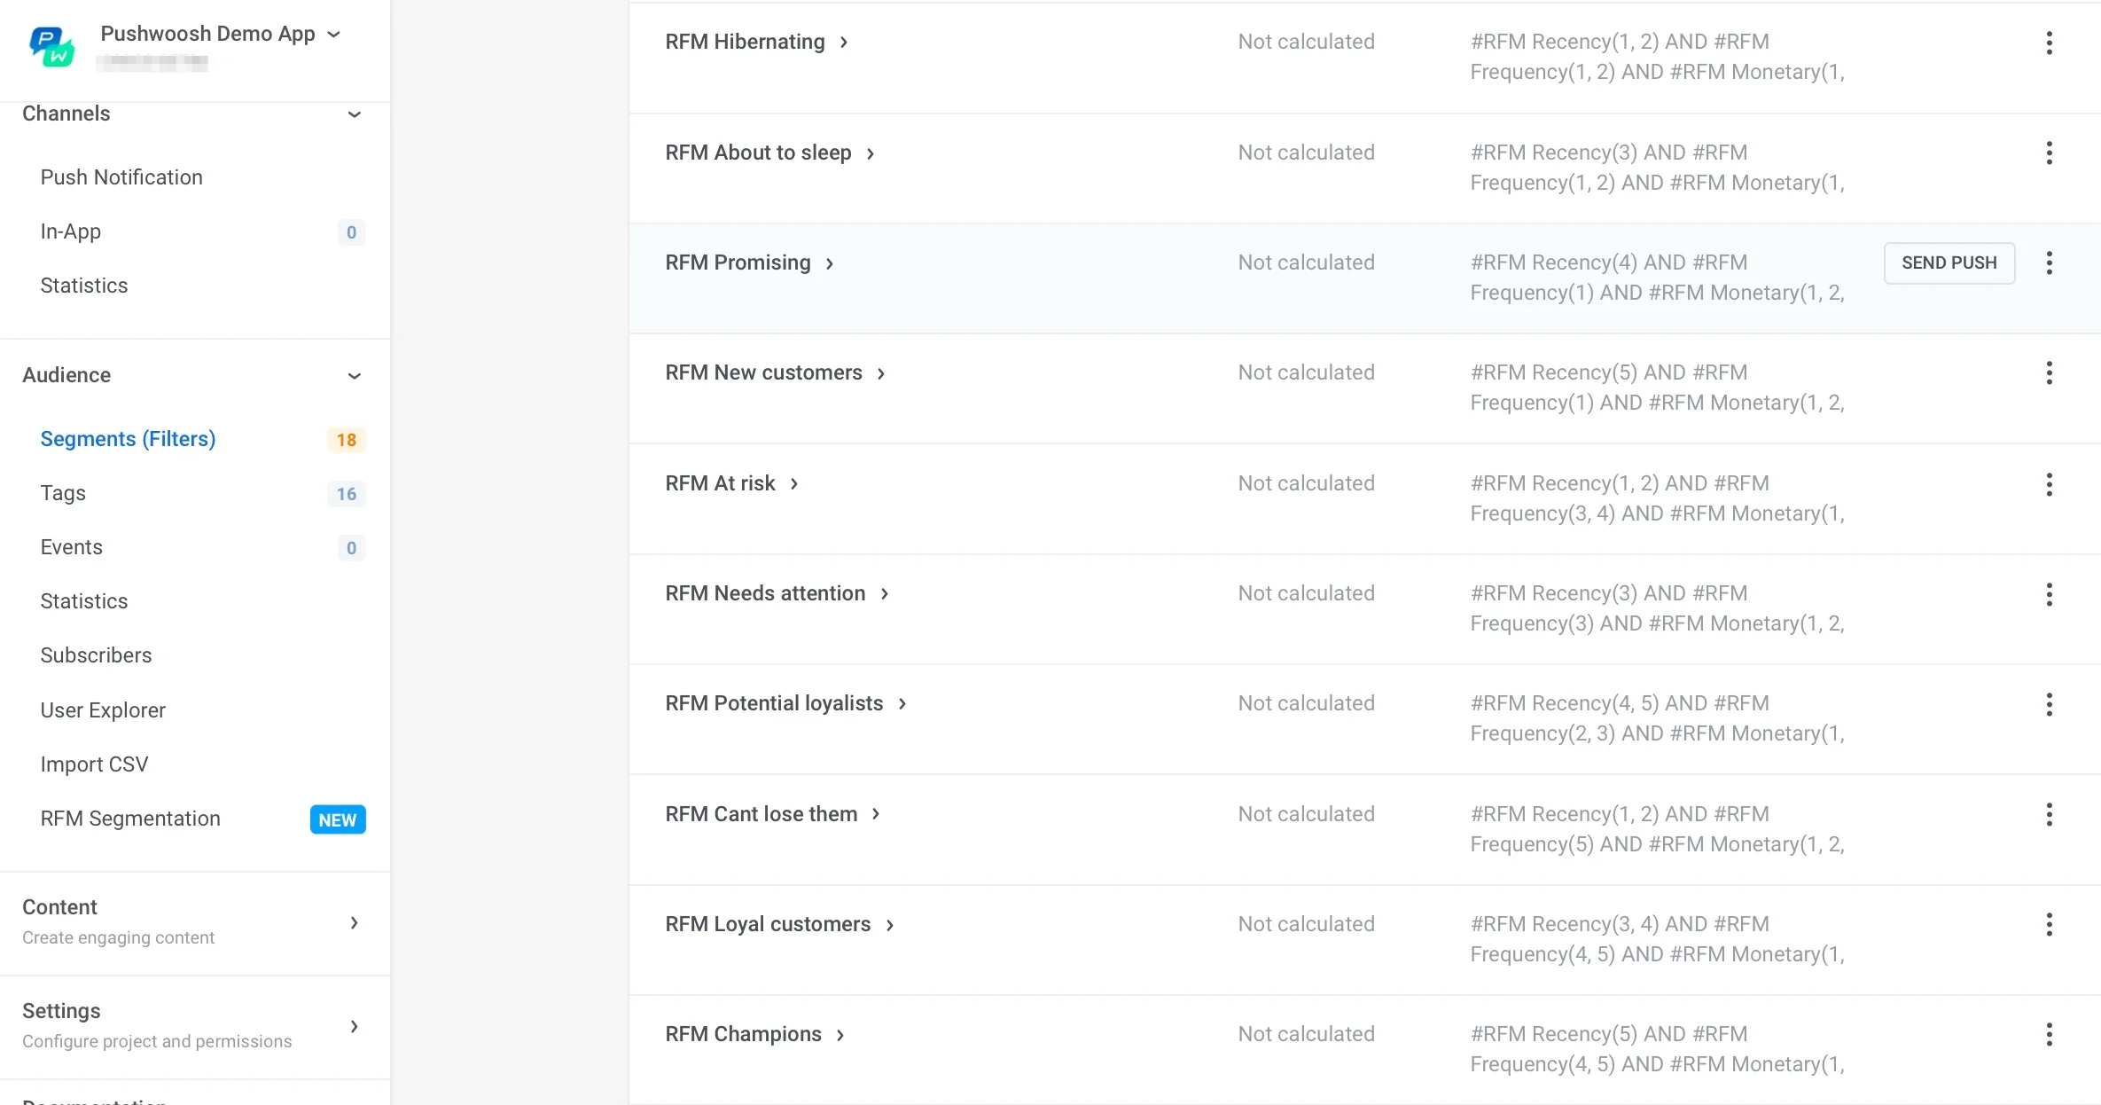Viewport: 2101px width, 1105px height.
Task: Open the Tags page from sidebar
Action: (x=63, y=493)
